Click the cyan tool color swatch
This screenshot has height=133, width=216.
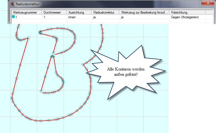click(x=13, y=17)
